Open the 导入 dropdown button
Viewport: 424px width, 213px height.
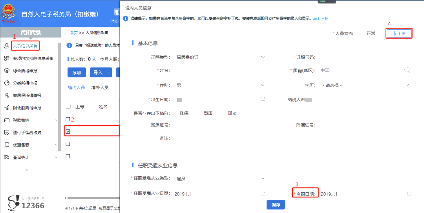(101, 73)
